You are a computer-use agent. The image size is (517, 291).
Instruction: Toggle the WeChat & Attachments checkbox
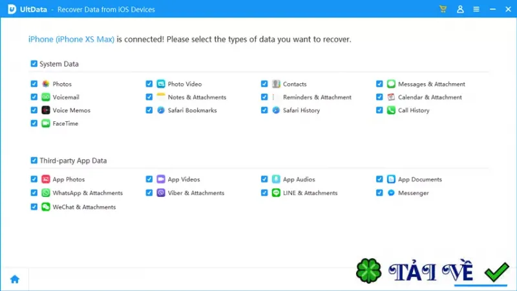[x=34, y=206]
